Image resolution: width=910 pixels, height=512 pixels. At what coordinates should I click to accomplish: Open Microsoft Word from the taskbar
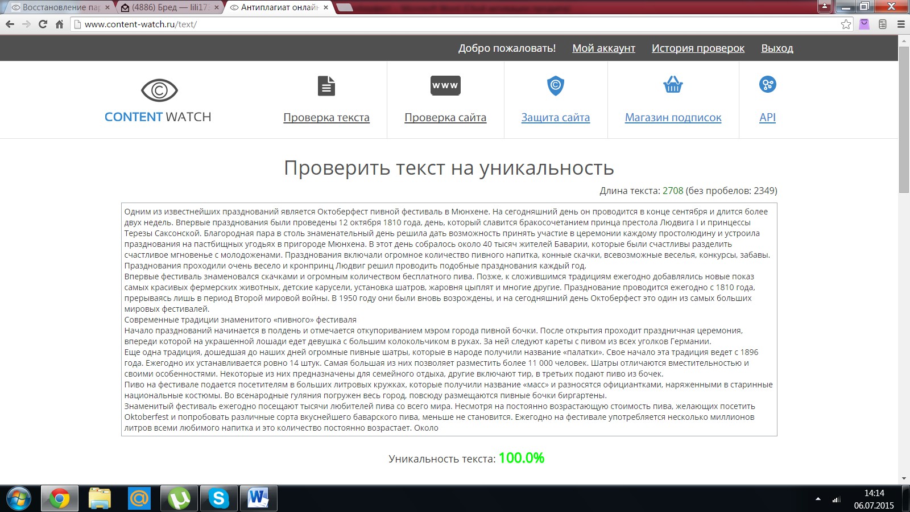coord(258,499)
